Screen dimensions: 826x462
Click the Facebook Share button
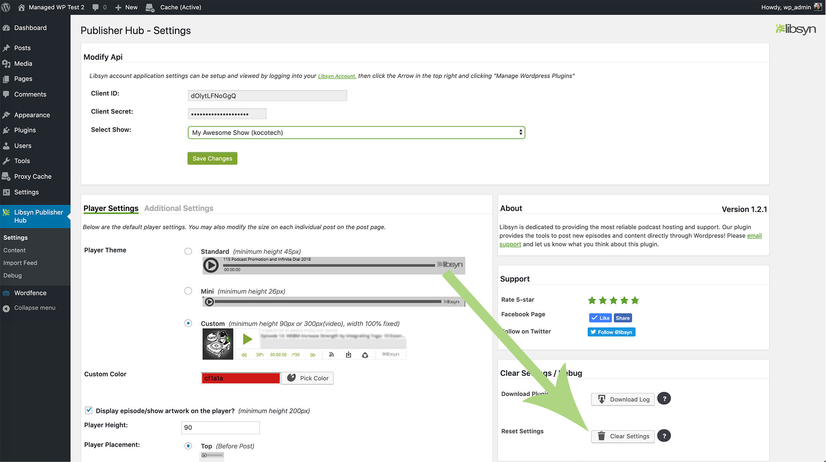[623, 318]
